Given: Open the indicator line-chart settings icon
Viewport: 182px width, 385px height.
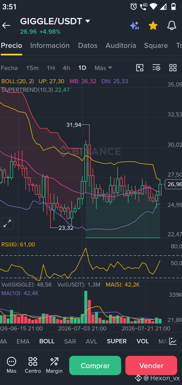Looking at the screenshot, I should pos(173,341).
